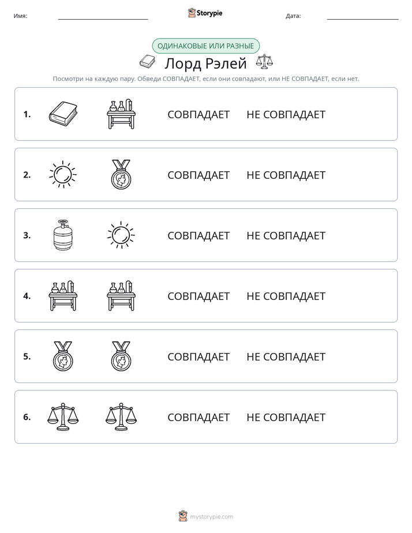This screenshot has height=533, width=412.
Task: Click the sun icon in row 3
Action: pyautogui.click(x=121, y=235)
